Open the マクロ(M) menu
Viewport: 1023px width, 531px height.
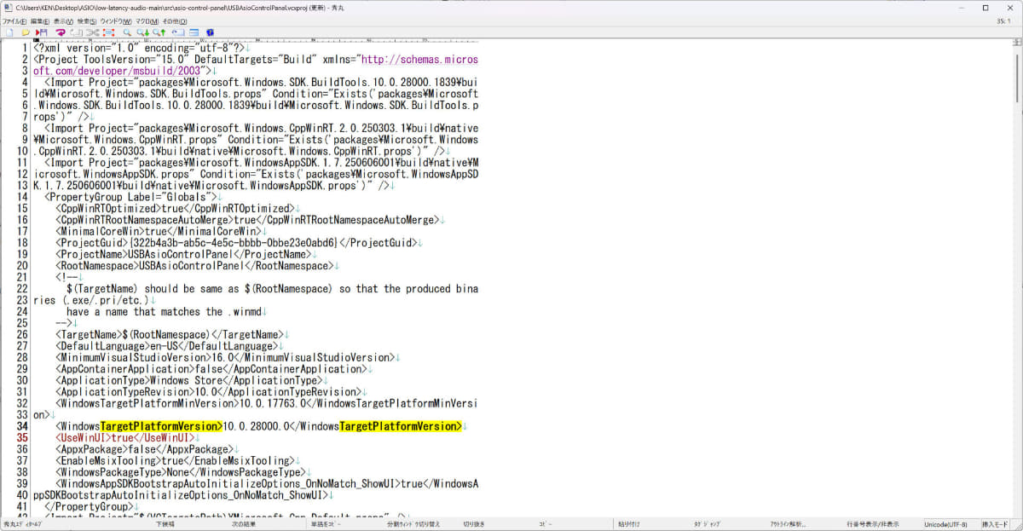pyautogui.click(x=147, y=20)
